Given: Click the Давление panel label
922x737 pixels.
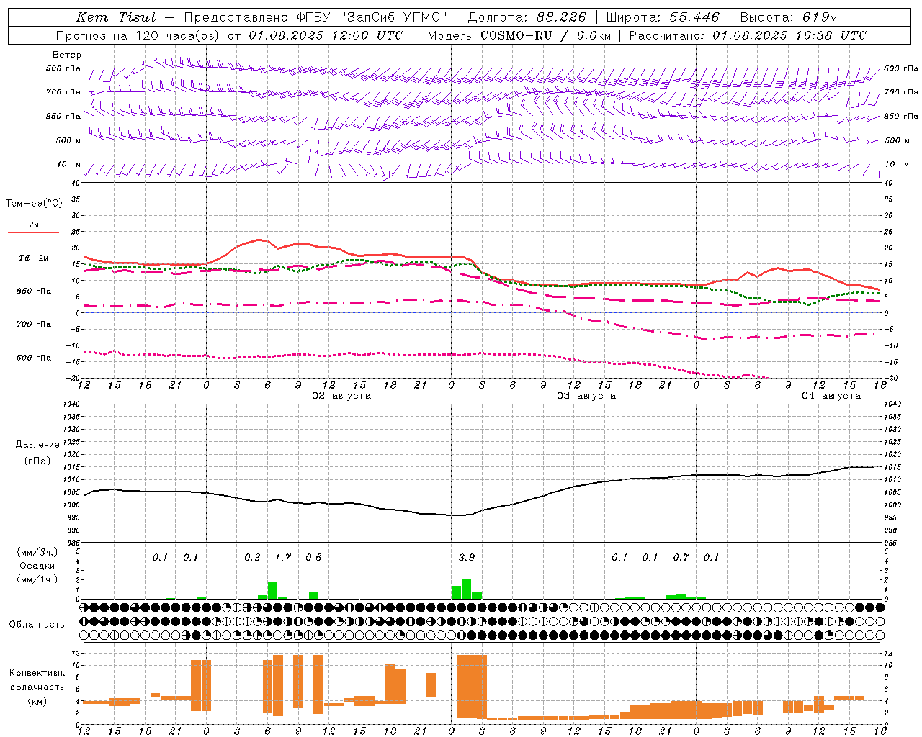Looking at the screenshot, I should 37,445.
